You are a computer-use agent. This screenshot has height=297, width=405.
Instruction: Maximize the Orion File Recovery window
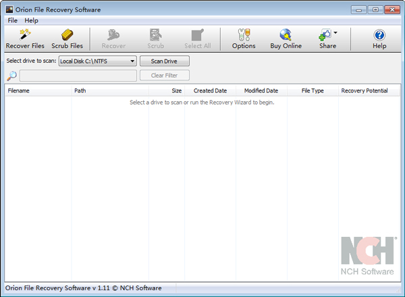tap(375, 10)
